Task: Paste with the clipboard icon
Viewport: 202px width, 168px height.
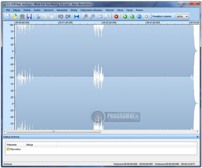Action: pos(52,17)
